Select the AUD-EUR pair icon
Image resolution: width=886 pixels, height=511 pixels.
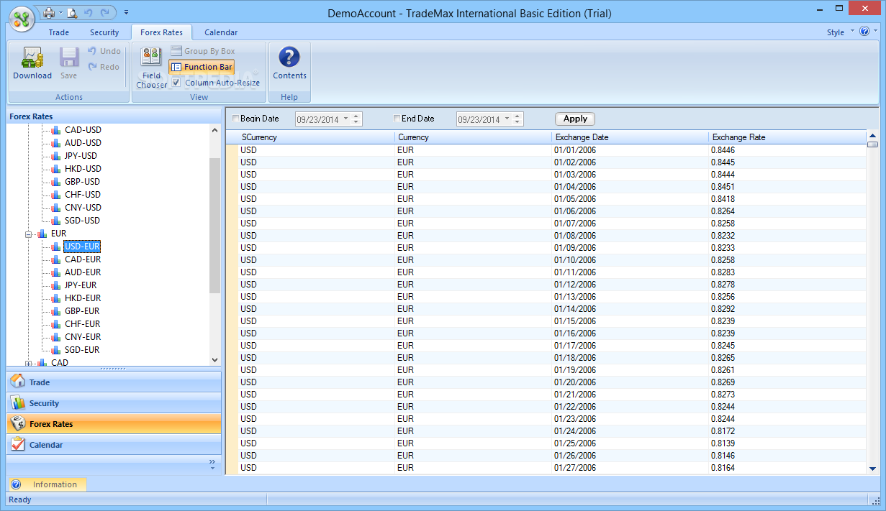click(56, 272)
